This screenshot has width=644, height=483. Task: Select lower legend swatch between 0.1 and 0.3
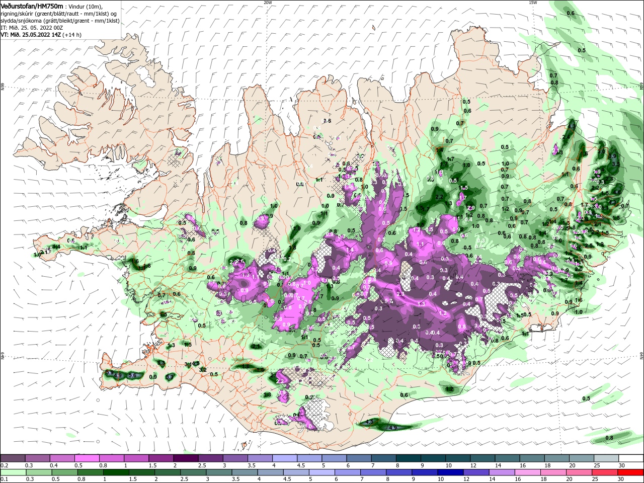pyautogui.click(x=13, y=472)
